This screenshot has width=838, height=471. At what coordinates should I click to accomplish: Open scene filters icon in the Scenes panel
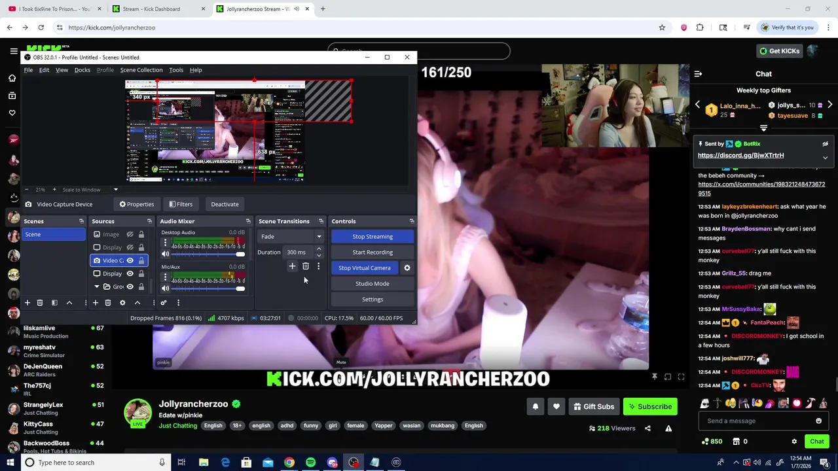coord(54,303)
